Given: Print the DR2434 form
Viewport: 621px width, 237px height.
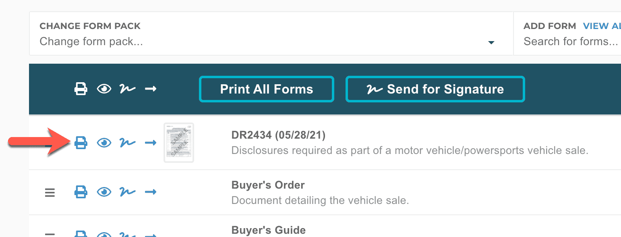Looking at the screenshot, I should [81, 143].
